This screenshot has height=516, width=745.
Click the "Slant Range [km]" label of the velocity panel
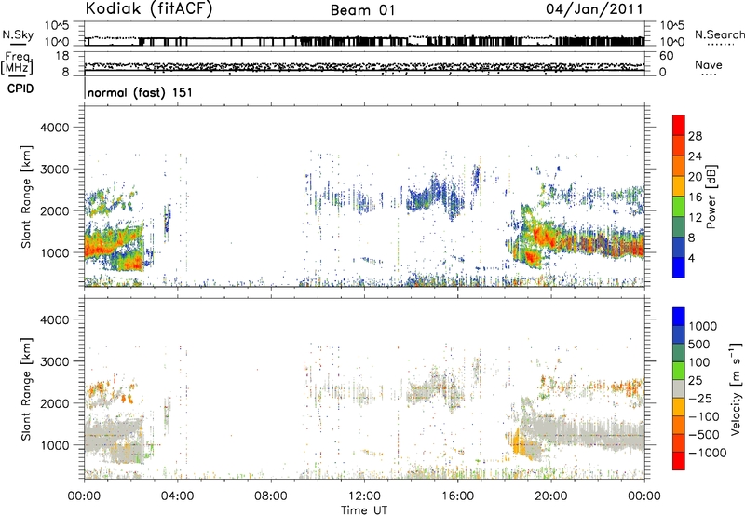tap(26, 388)
